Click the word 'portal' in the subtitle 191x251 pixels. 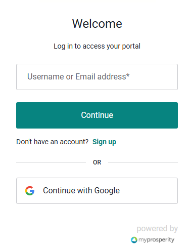[x=131, y=46]
